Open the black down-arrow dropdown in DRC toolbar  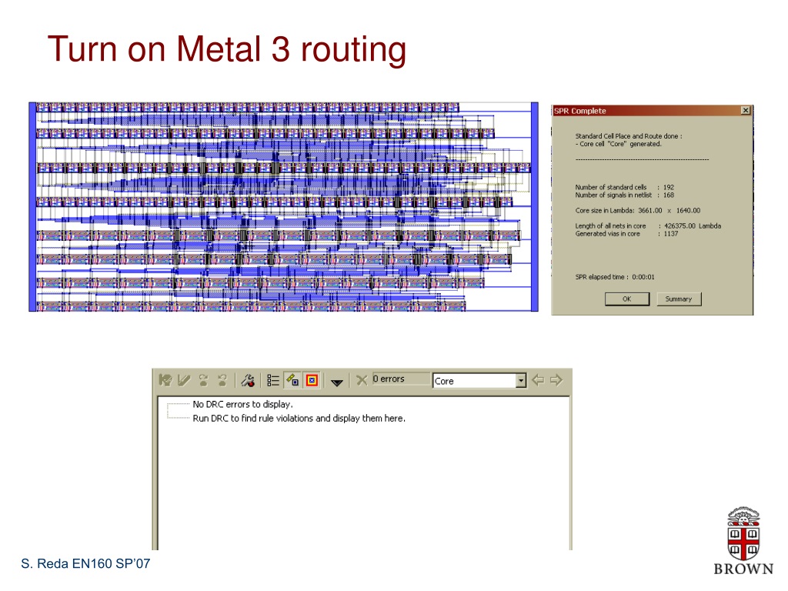point(337,382)
